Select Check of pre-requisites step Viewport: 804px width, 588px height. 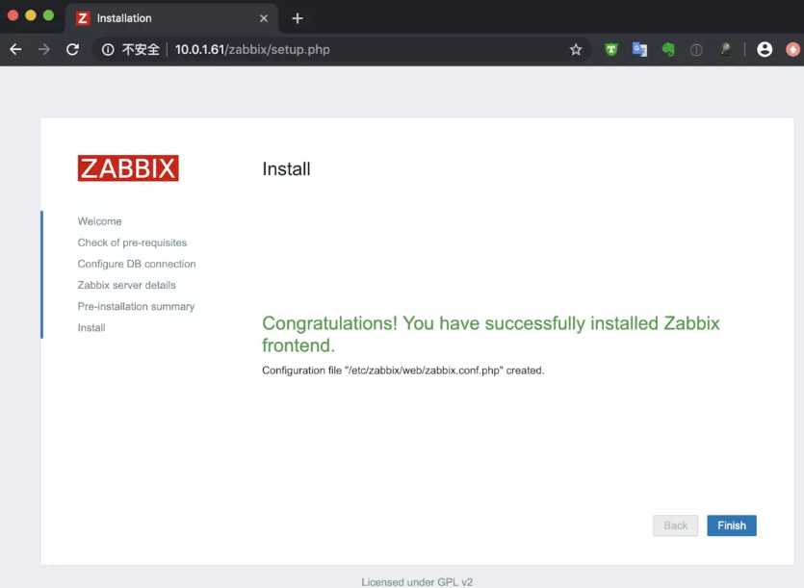coord(132,243)
